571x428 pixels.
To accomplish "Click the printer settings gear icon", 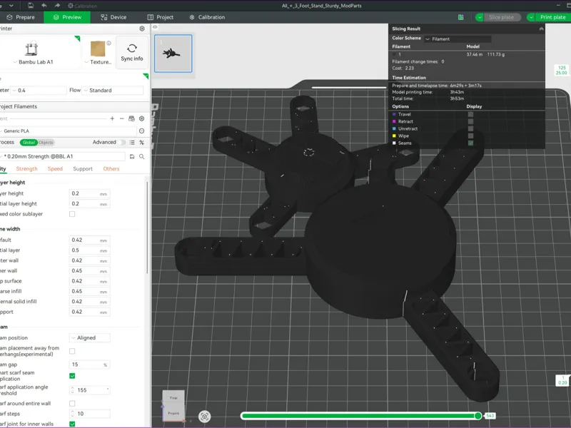I will (142, 29).
